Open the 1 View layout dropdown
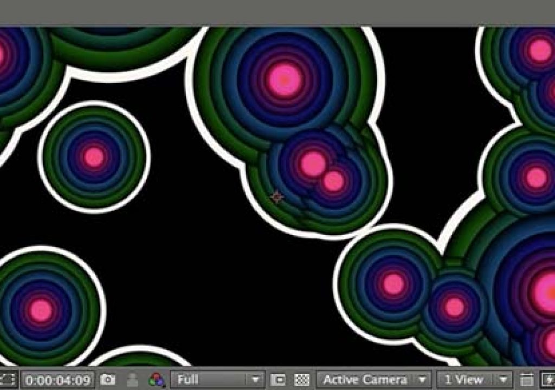The height and width of the screenshot is (390, 555). (474, 380)
